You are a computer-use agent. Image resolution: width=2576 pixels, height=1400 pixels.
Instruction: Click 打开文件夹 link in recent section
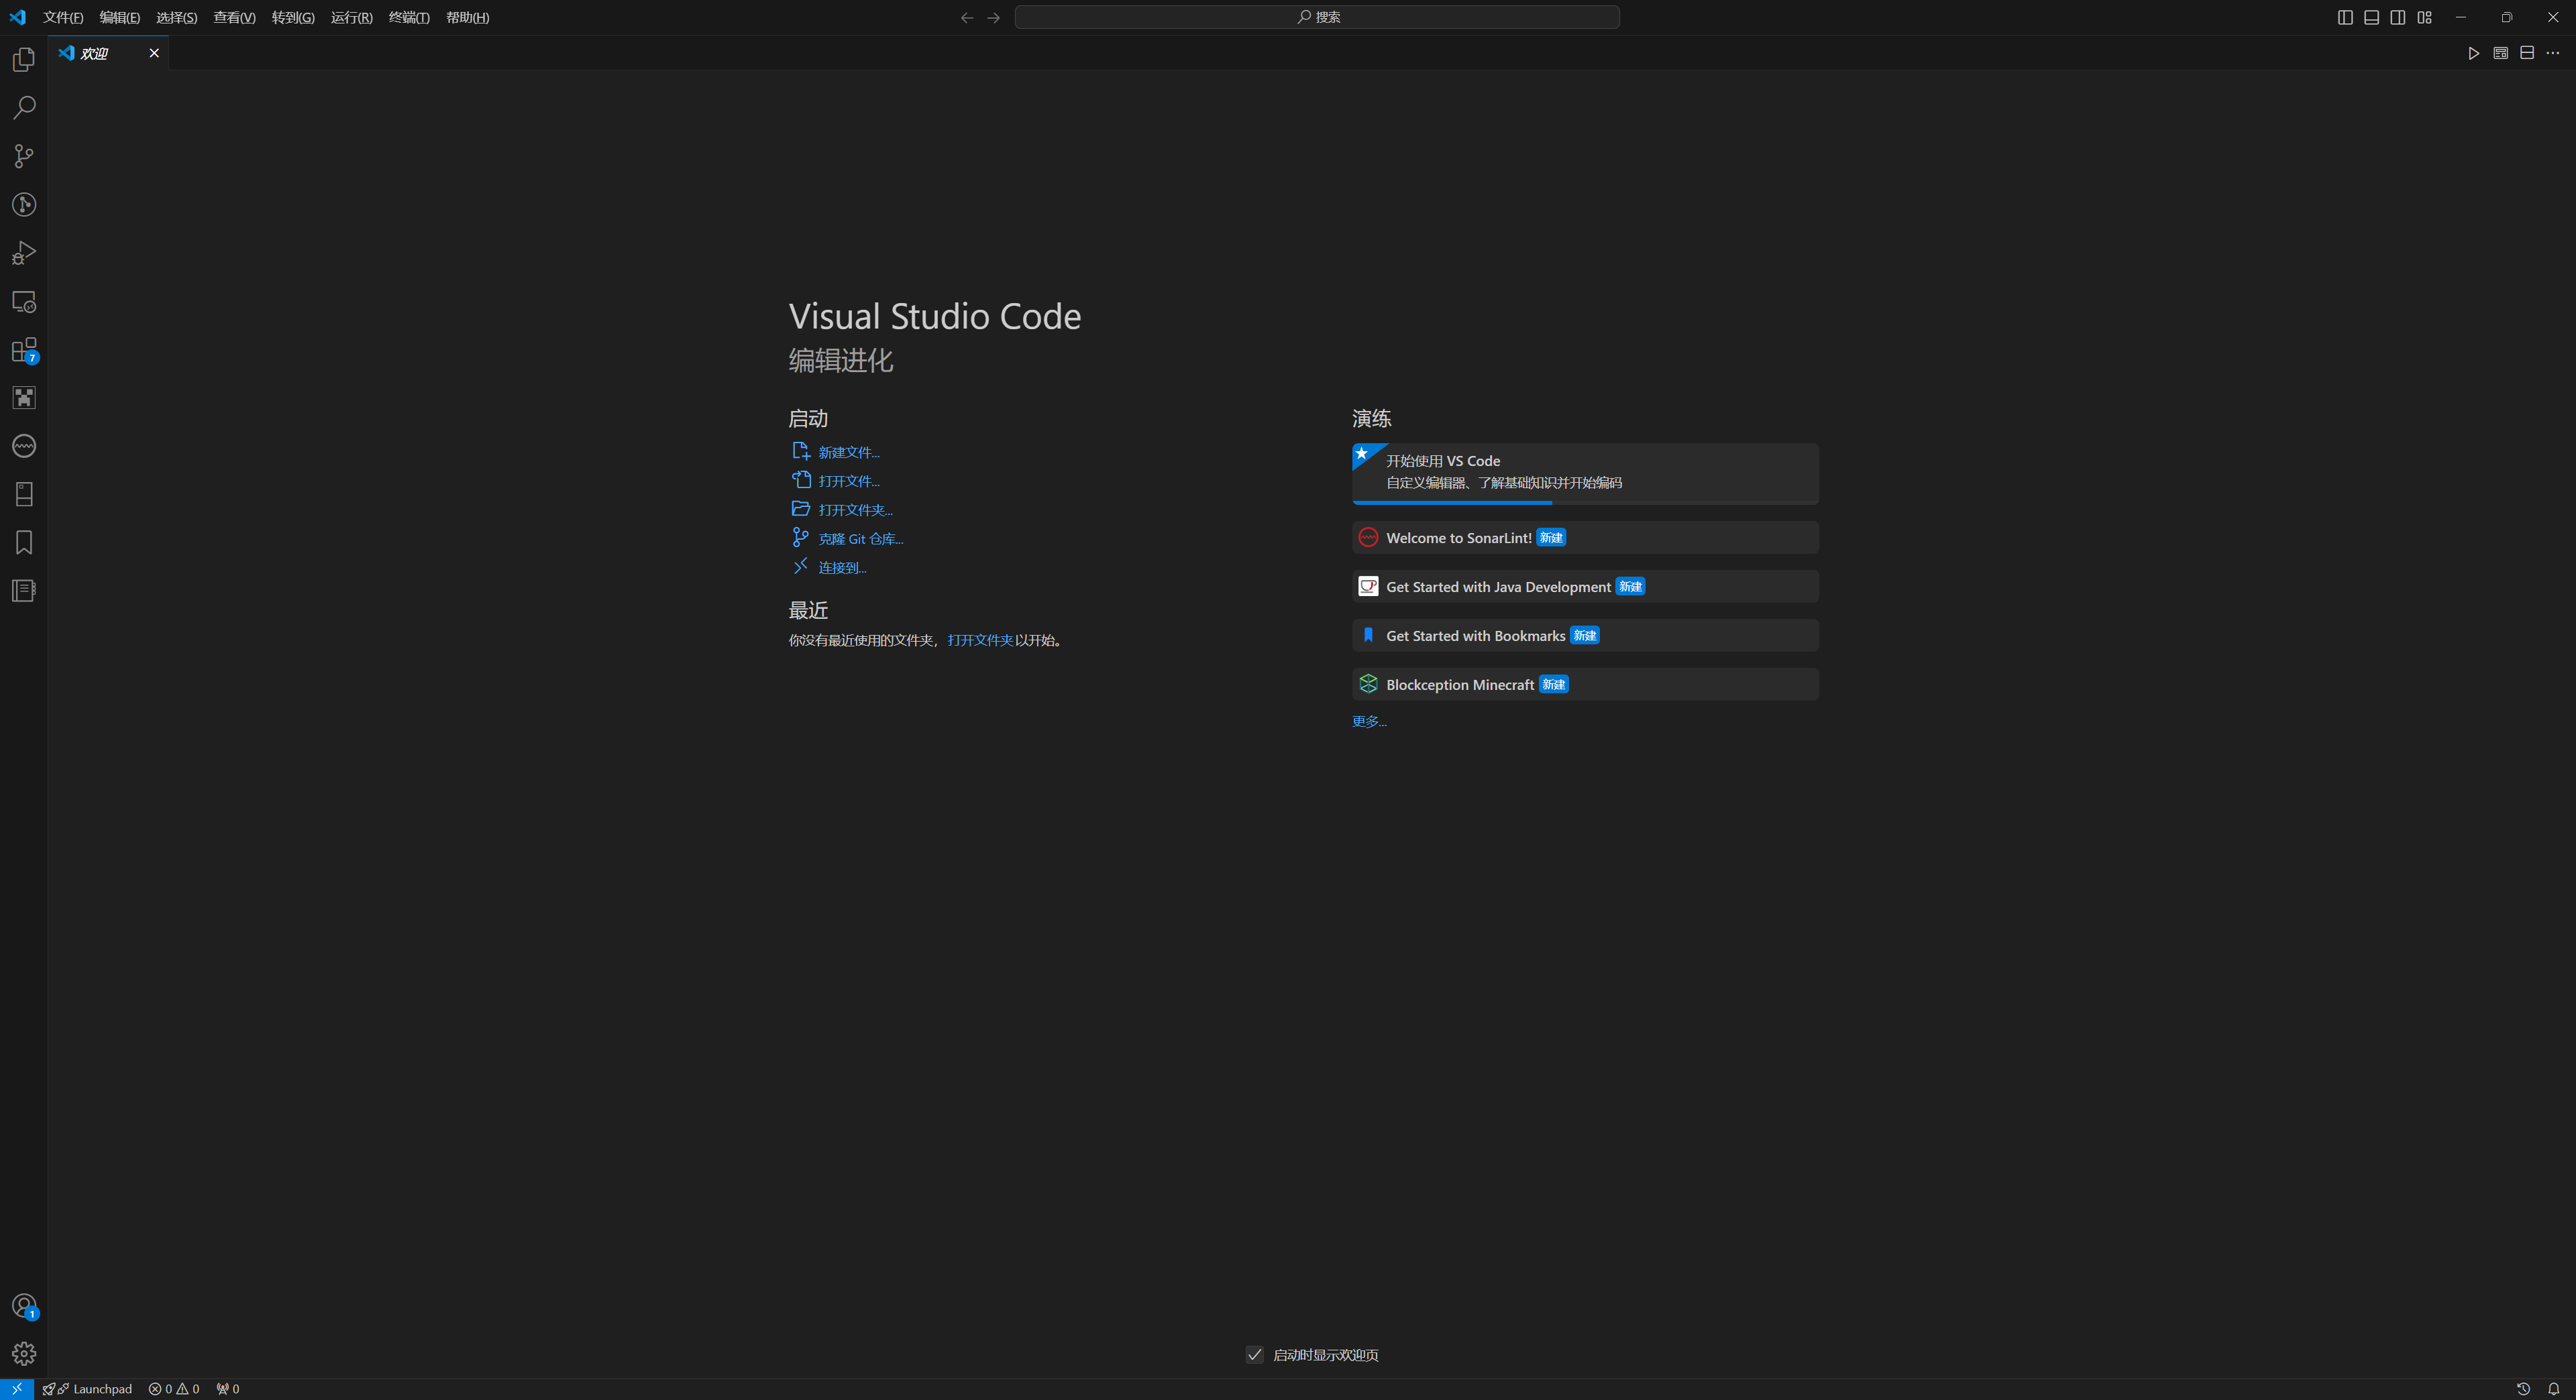[980, 640]
